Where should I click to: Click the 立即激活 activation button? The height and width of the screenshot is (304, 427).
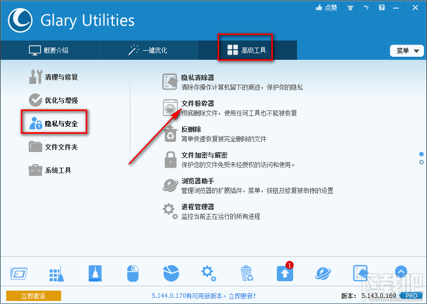[33, 295]
